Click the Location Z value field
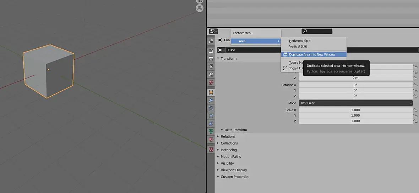The height and width of the screenshot is (193, 419). click(x=356, y=78)
